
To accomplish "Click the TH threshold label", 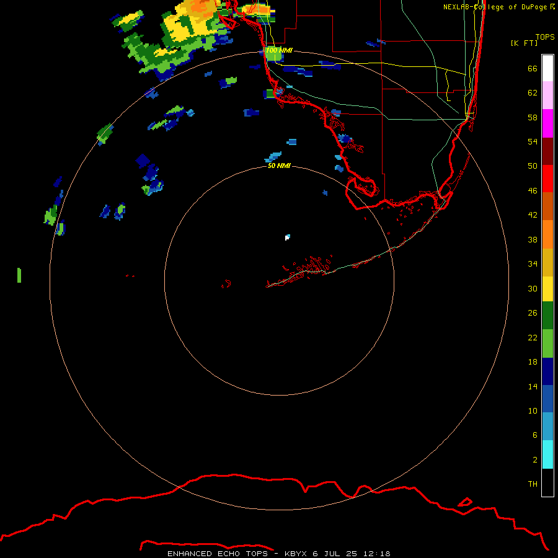I will click(x=533, y=484).
